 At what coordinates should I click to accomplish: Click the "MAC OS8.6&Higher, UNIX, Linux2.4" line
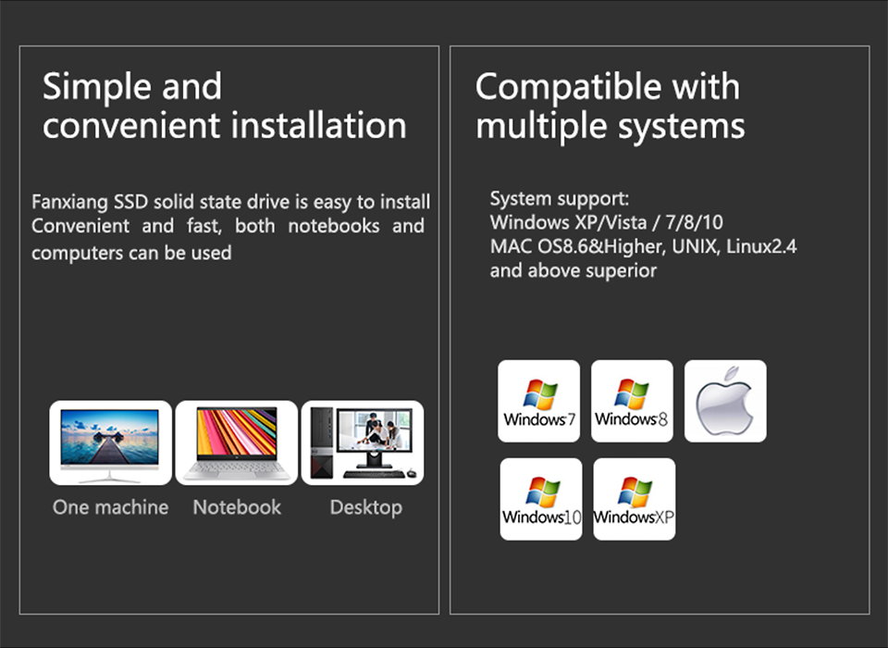tap(644, 246)
